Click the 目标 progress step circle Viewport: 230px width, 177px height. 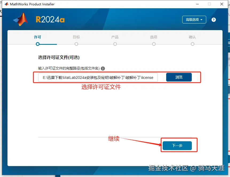tap(76, 44)
